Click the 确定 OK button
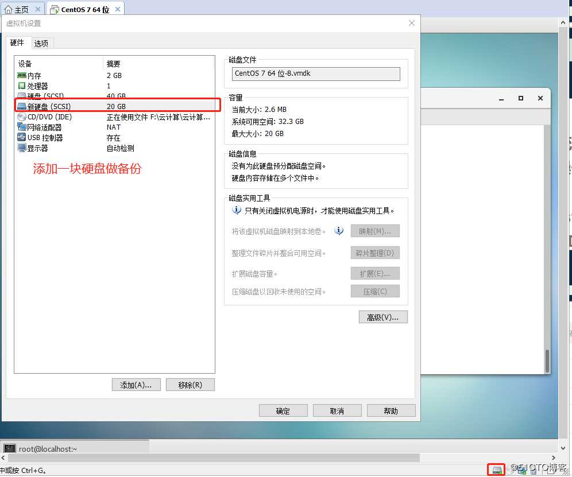 click(x=283, y=410)
